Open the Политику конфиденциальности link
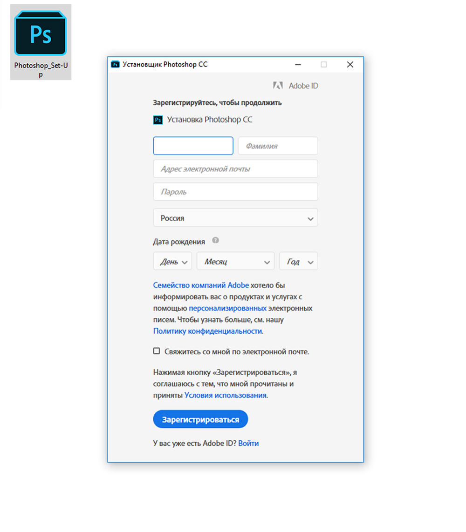 point(207,331)
